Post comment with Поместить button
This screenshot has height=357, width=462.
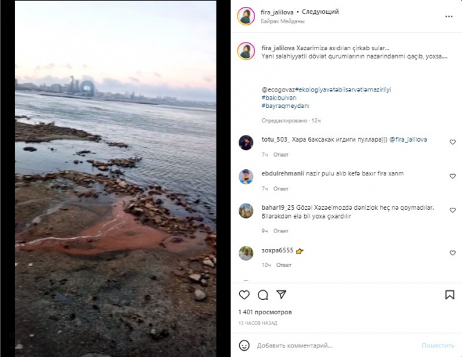click(438, 345)
